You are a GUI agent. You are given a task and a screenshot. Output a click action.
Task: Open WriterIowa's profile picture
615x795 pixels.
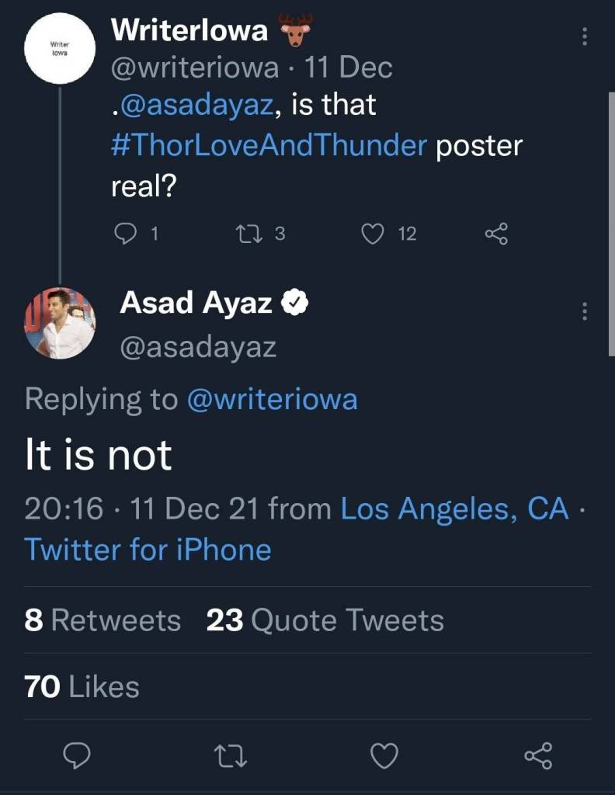click(x=60, y=47)
